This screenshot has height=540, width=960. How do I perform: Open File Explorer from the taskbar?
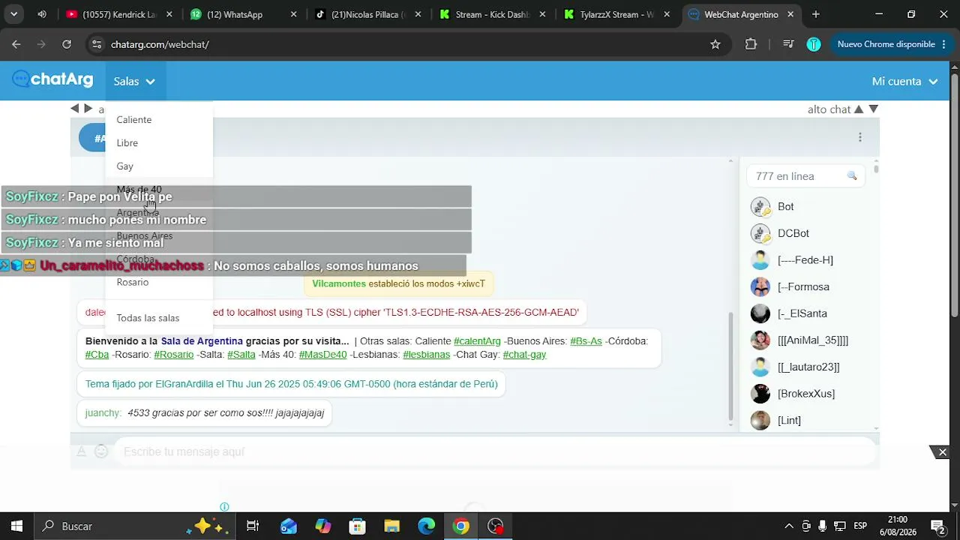click(392, 526)
